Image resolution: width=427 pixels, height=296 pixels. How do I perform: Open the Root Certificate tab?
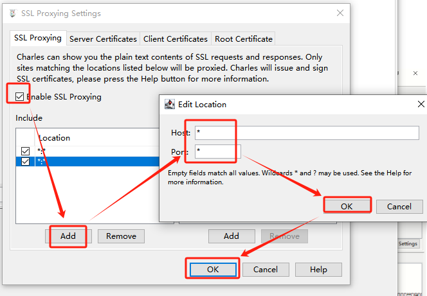[x=244, y=39]
